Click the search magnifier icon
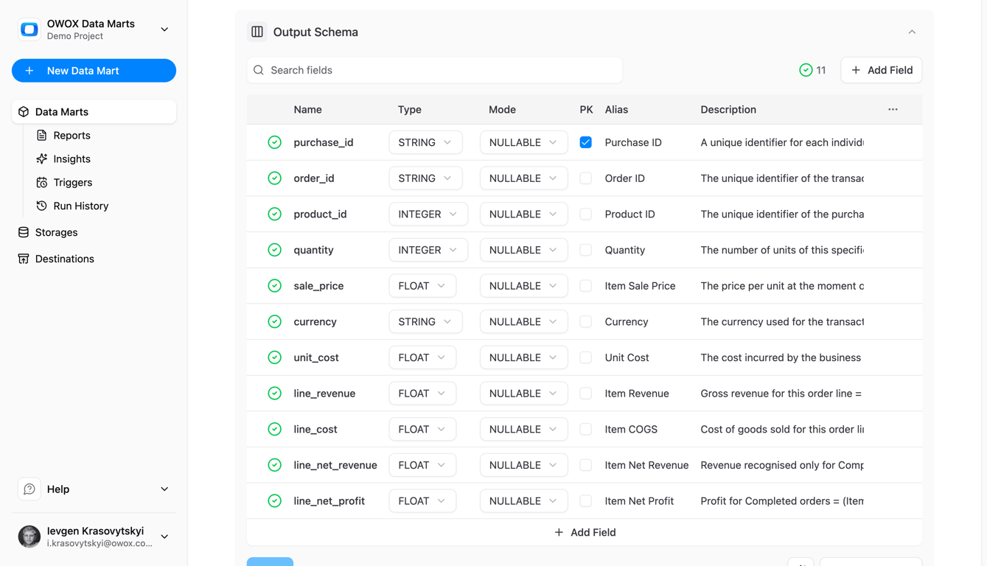Viewport: 987px width, 566px height. (x=259, y=70)
